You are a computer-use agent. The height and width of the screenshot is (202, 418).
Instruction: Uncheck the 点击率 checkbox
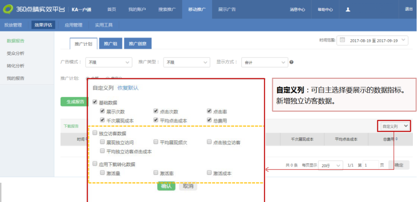click(210, 111)
